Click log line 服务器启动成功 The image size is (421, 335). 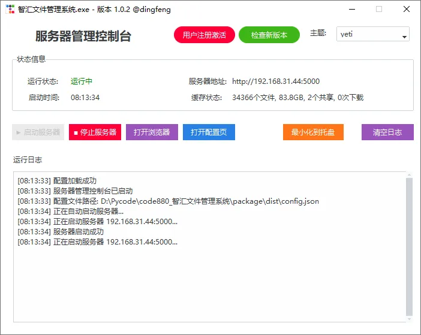tap(61, 232)
